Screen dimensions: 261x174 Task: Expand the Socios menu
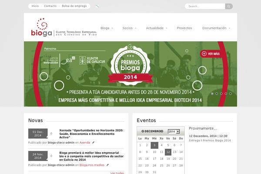pyautogui.click(x=129, y=28)
